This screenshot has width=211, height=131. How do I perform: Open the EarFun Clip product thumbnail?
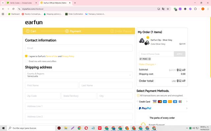tap(144, 42)
